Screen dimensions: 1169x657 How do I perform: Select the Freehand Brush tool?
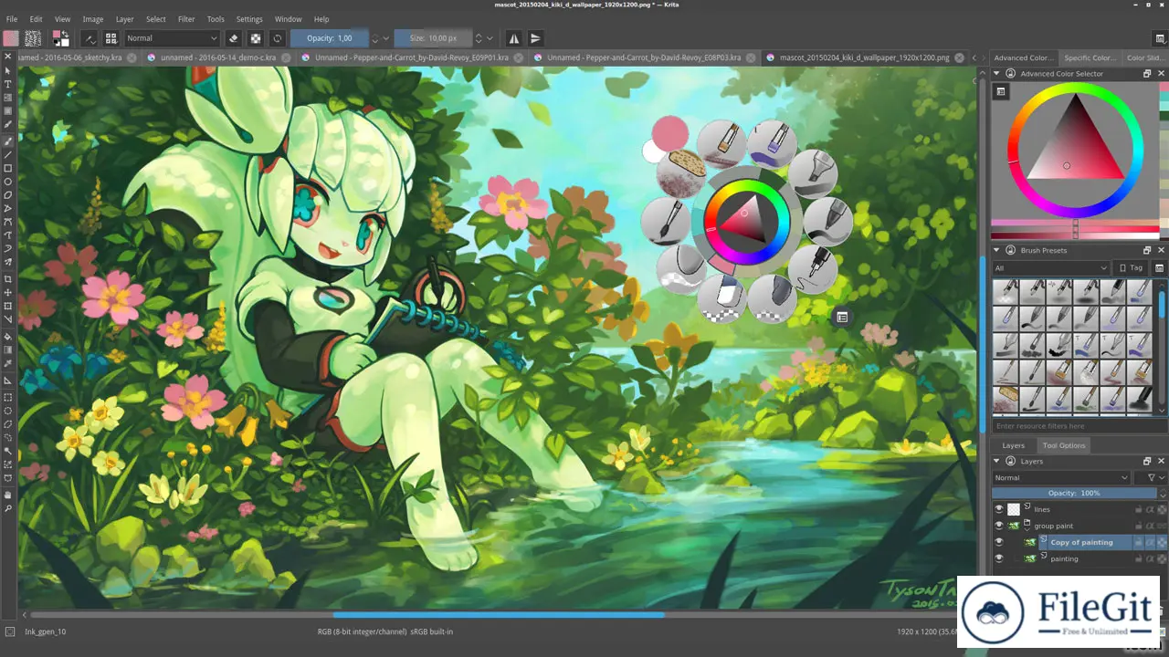8,141
